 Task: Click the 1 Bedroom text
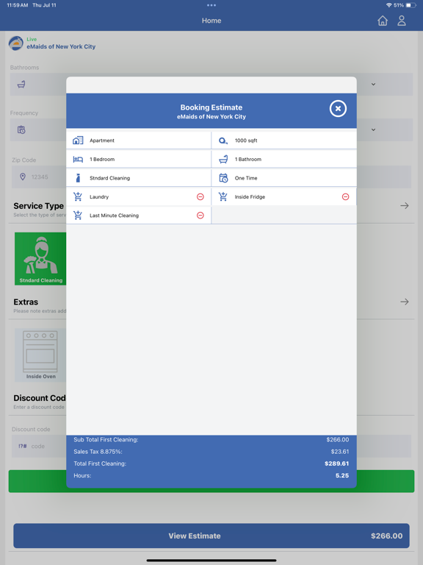102,159
